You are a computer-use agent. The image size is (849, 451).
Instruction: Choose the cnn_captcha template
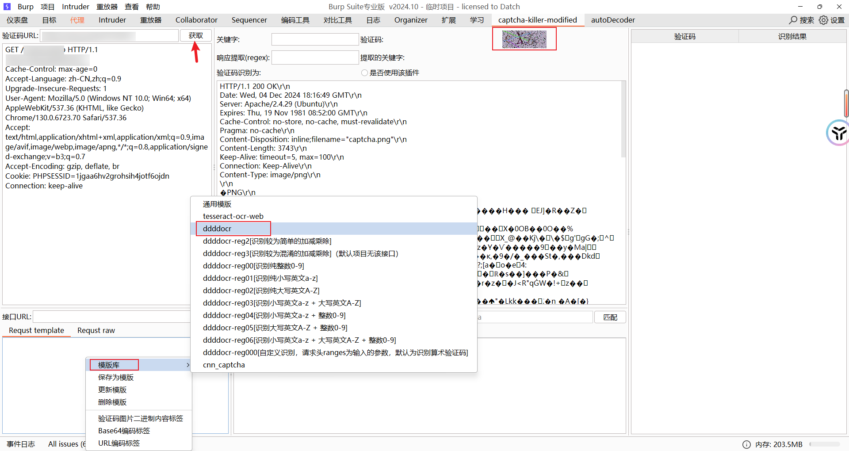coord(334,365)
